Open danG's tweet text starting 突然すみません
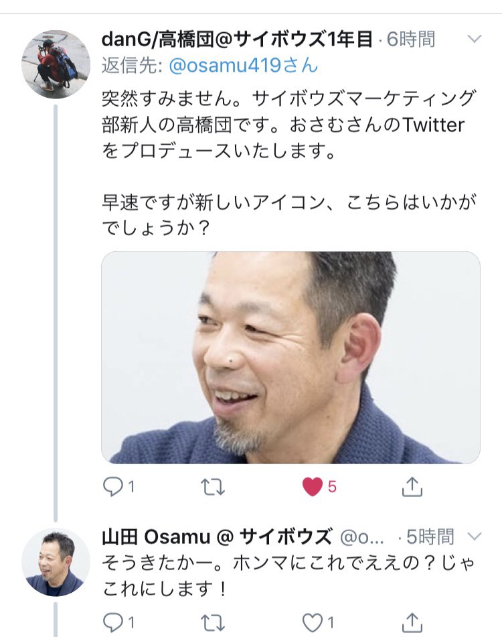This screenshot has width=502, height=637. point(289,163)
